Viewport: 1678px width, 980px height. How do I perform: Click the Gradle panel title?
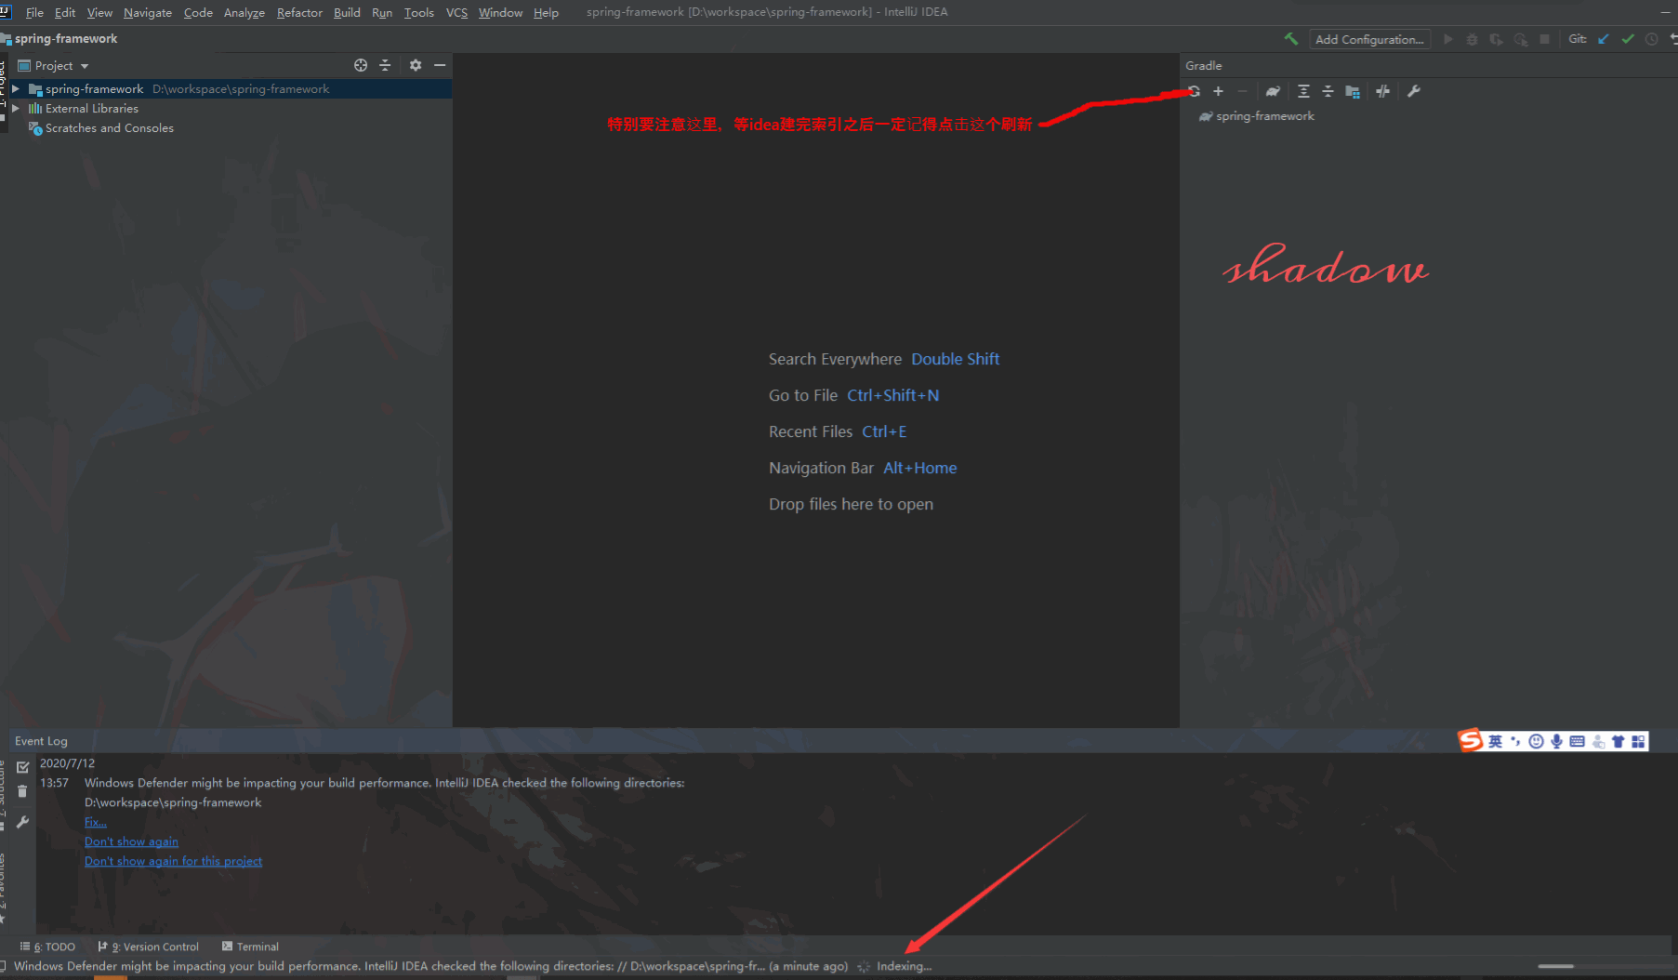click(1203, 65)
